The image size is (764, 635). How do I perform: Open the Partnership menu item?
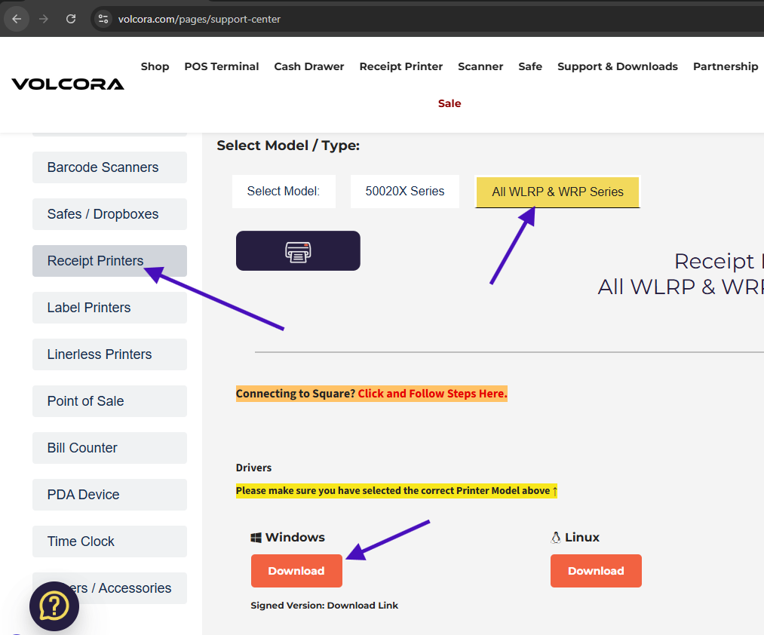tap(726, 66)
